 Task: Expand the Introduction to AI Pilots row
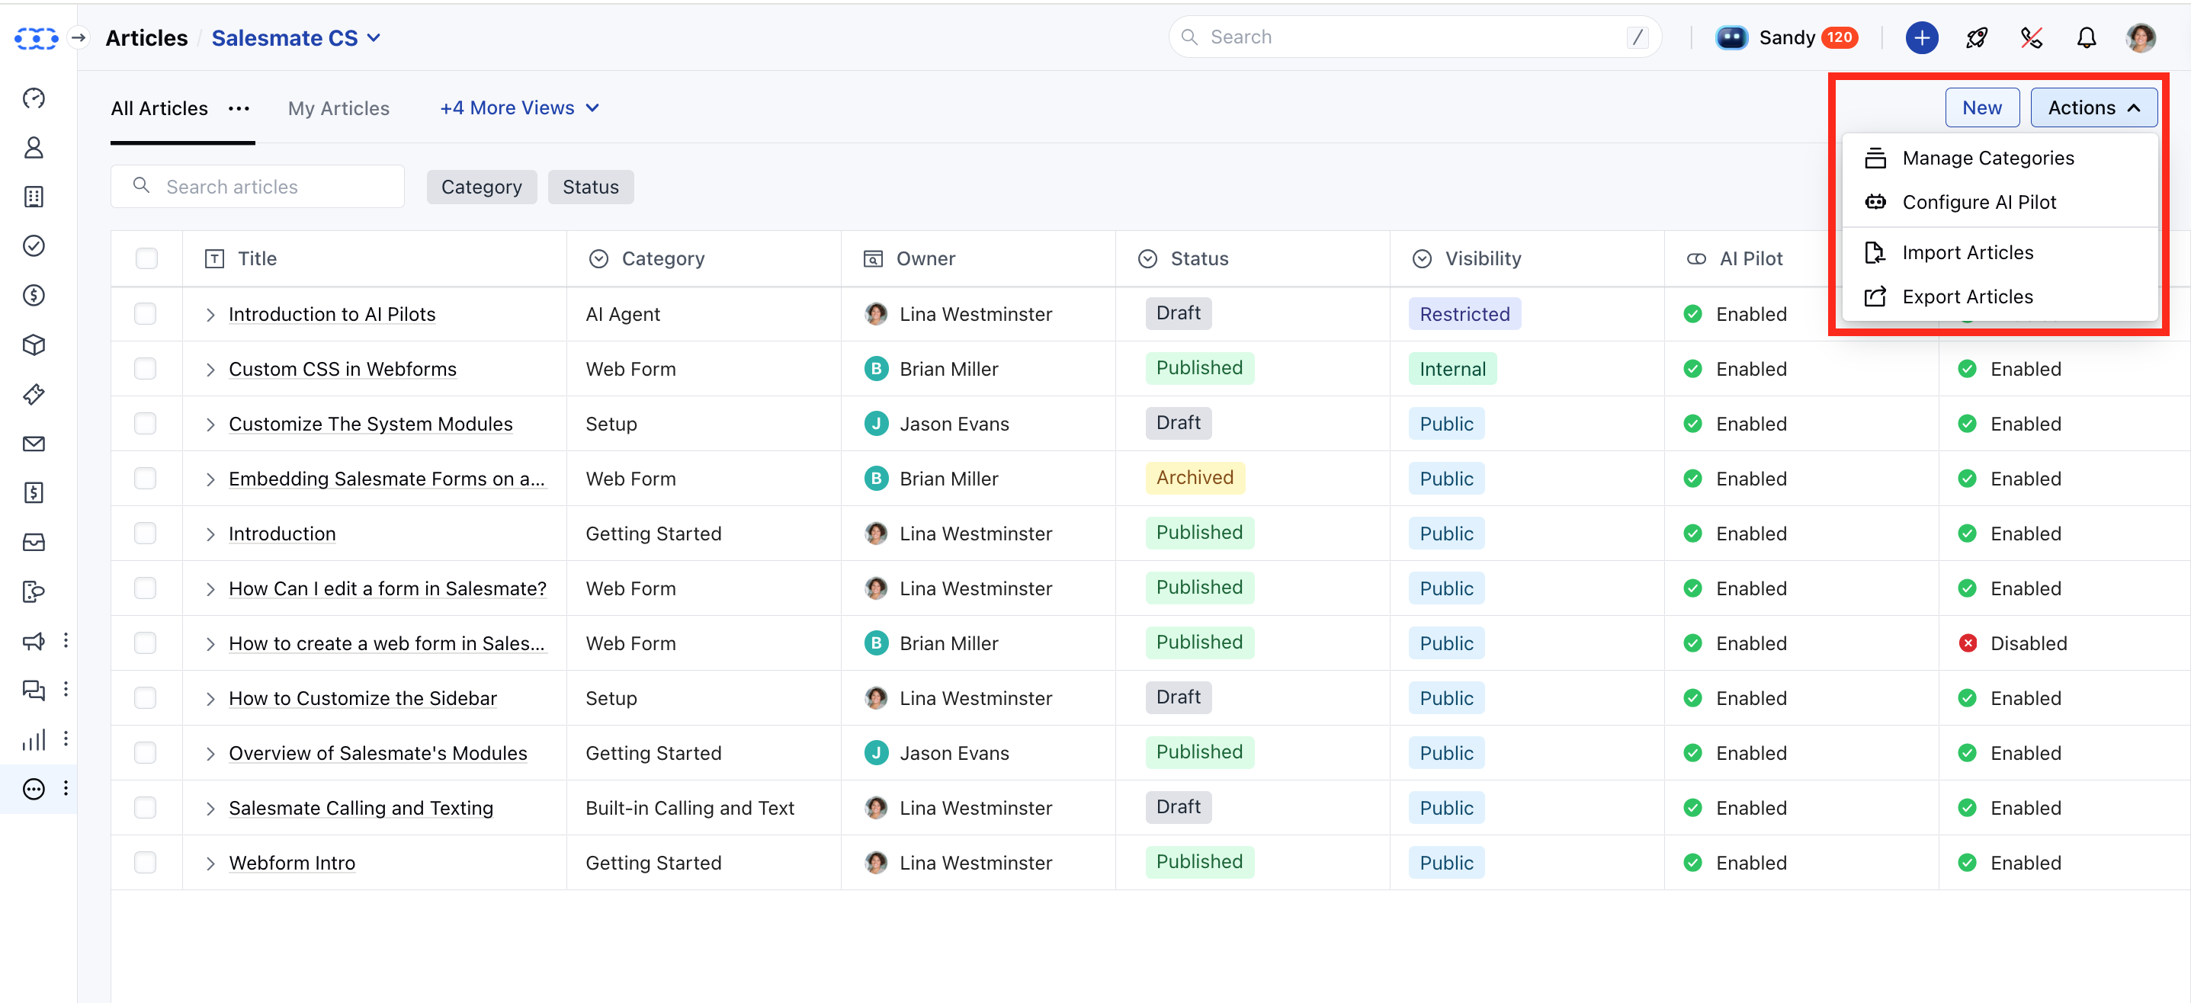[210, 315]
